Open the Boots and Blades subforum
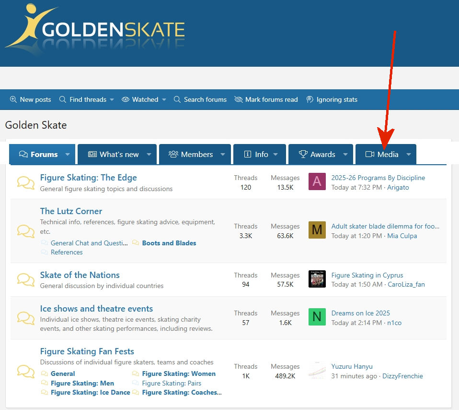Image resolution: width=459 pixels, height=410 pixels. tap(169, 243)
